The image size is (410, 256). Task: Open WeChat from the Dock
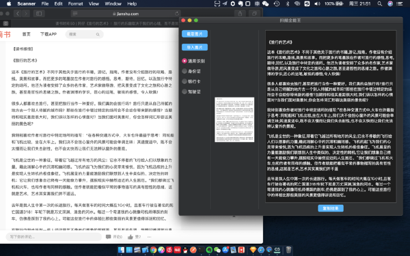click(217, 250)
